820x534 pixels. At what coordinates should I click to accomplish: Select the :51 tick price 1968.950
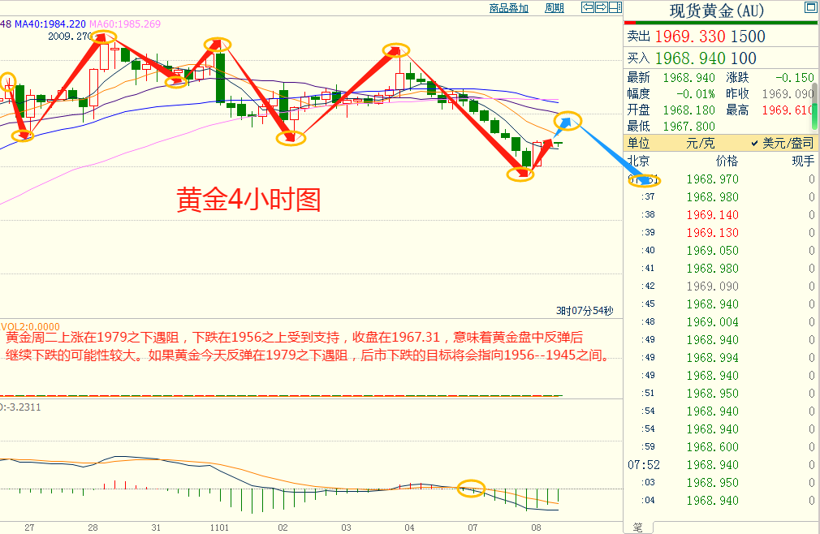(713, 394)
